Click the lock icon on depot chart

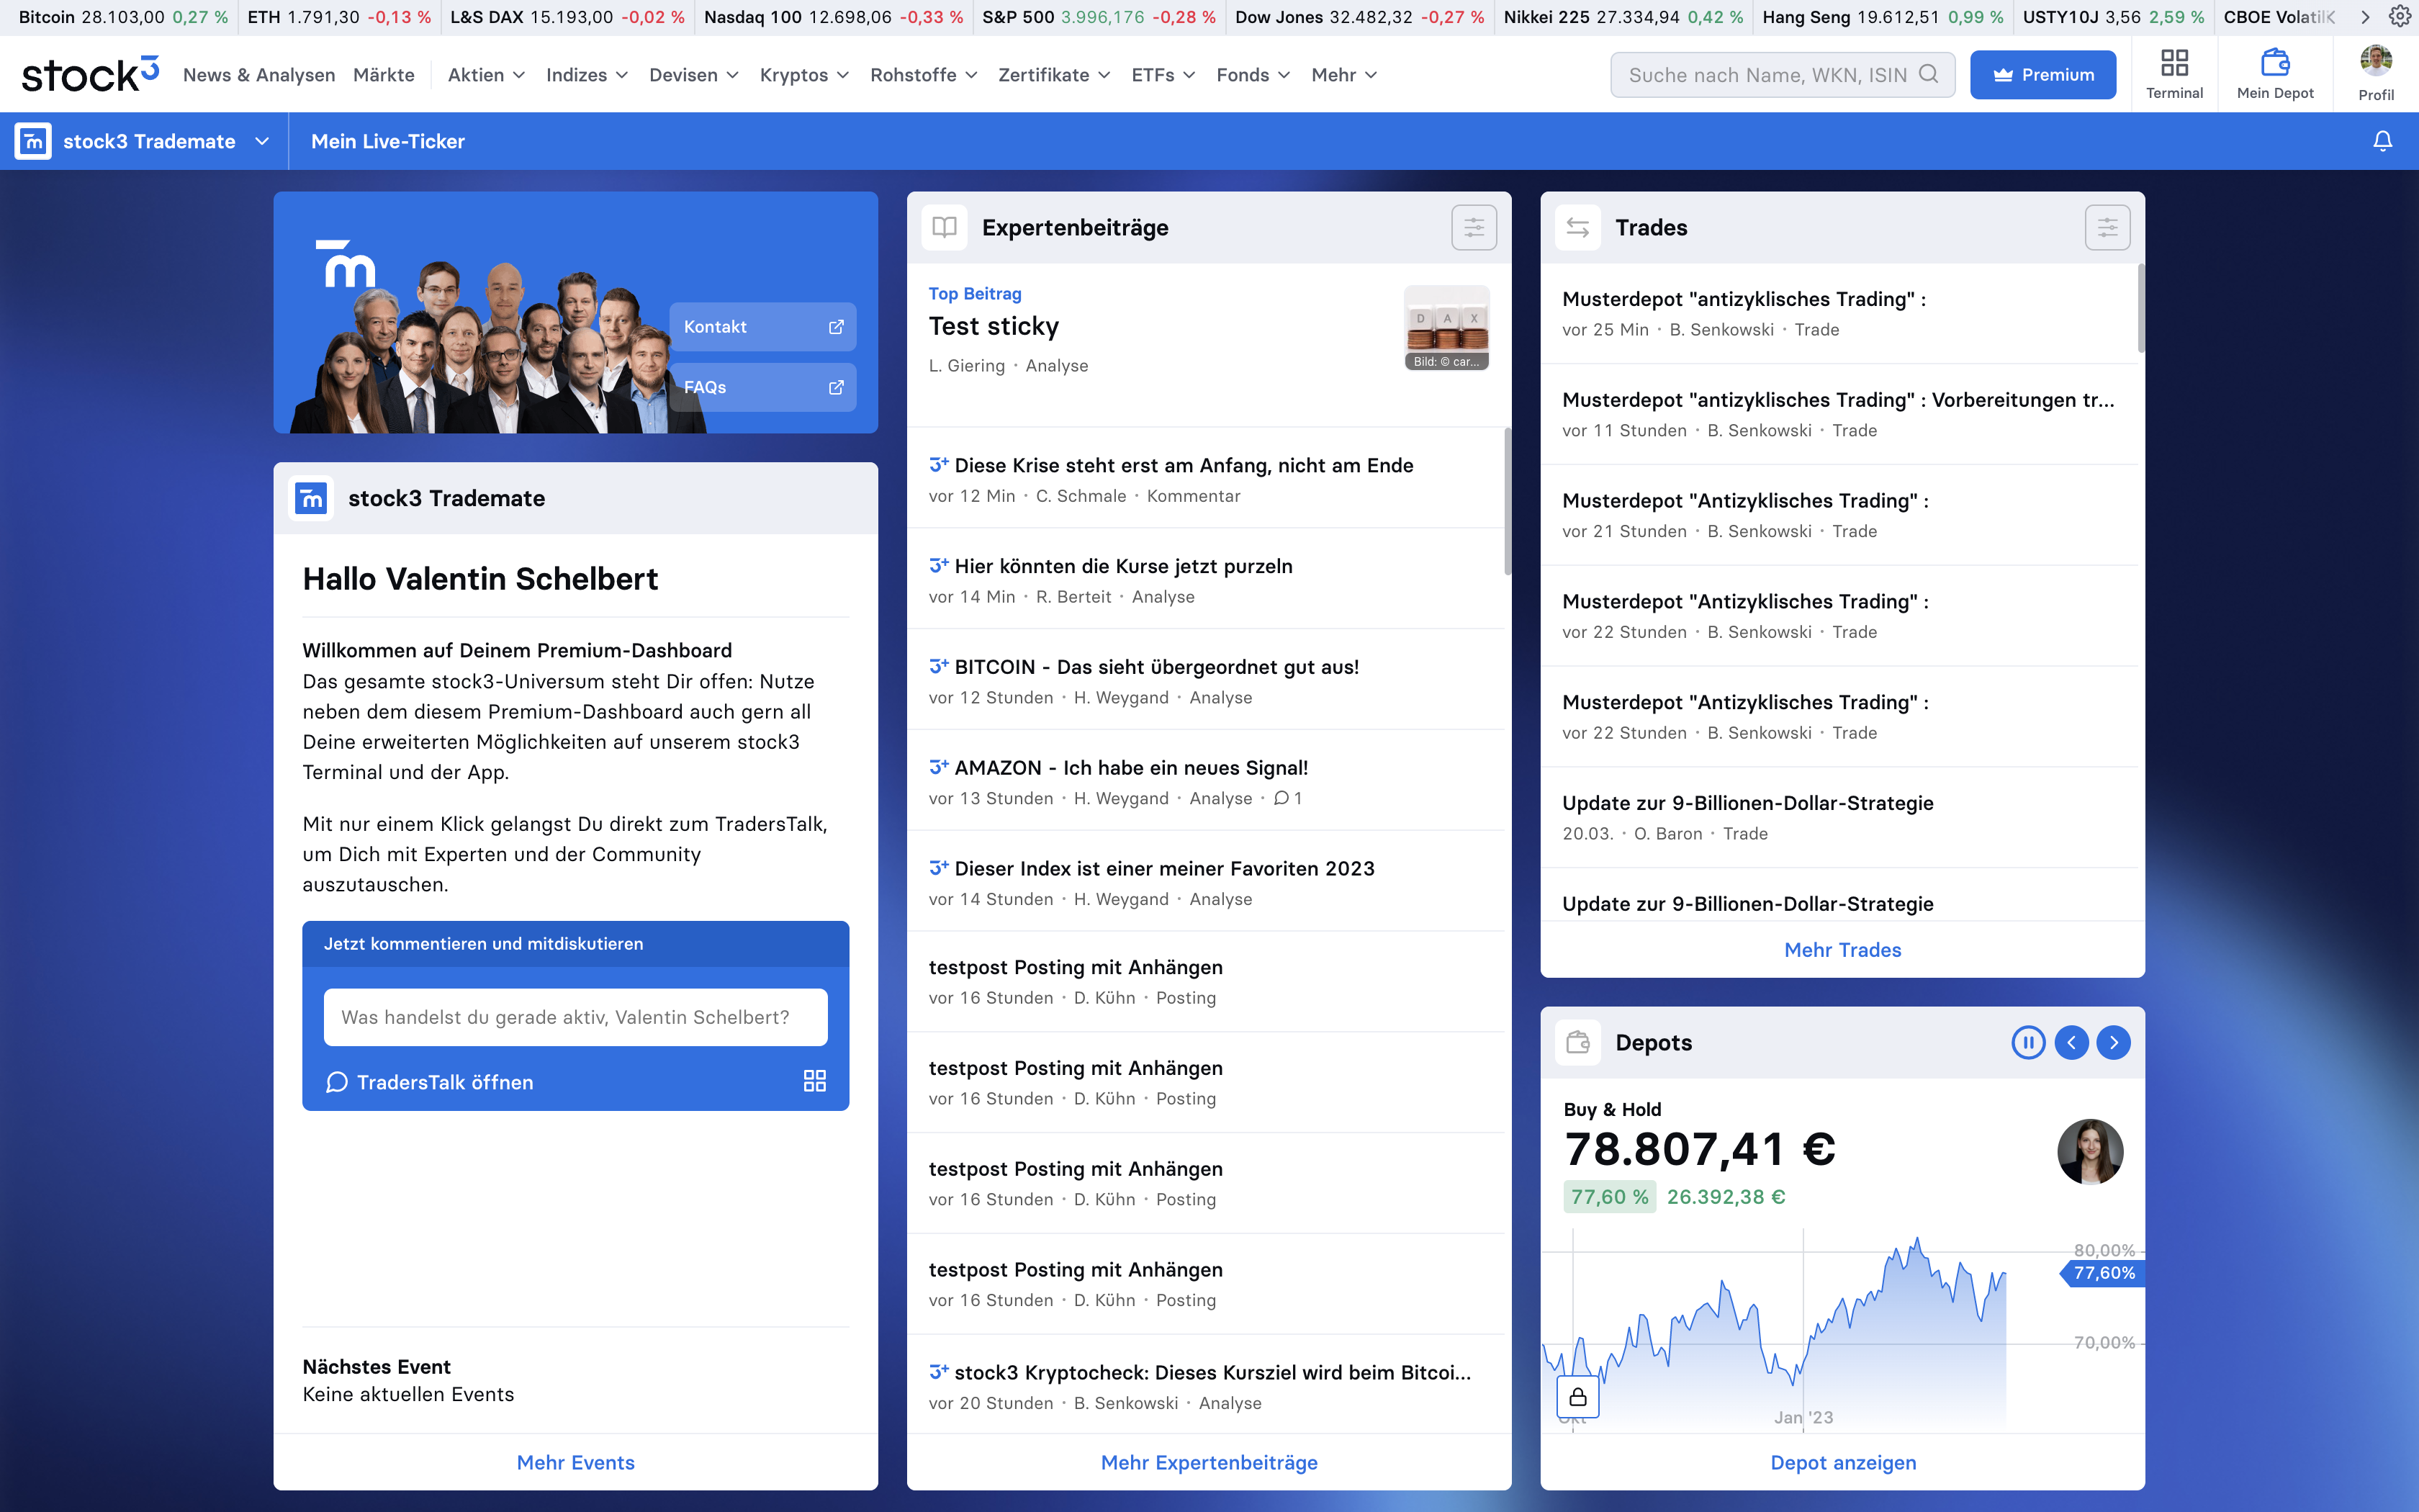point(1578,1397)
